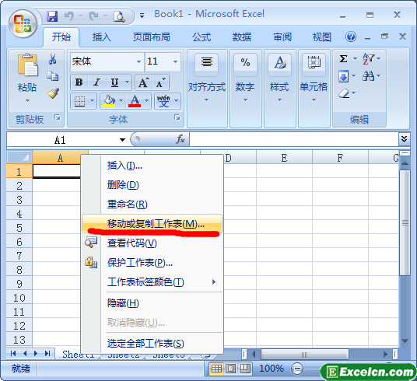Switch to the 数据 ribbon tab
The height and width of the screenshot is (381, 417).
241,37
